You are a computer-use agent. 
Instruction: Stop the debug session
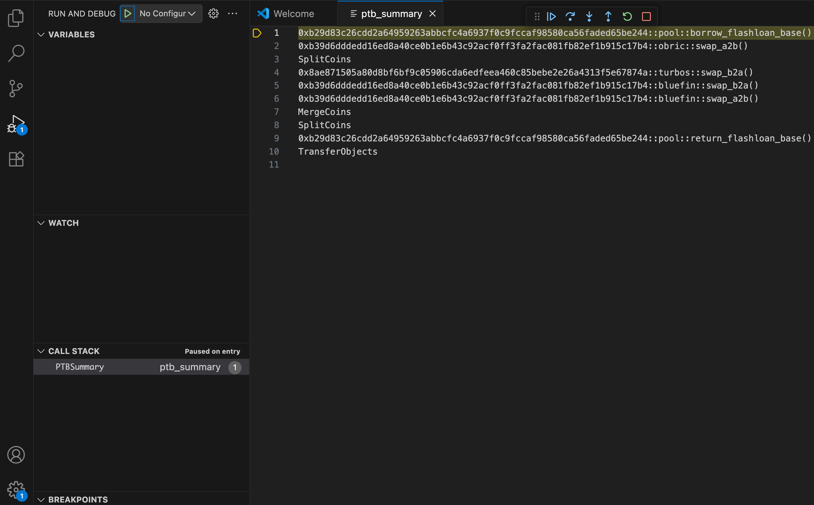point(646,17)
